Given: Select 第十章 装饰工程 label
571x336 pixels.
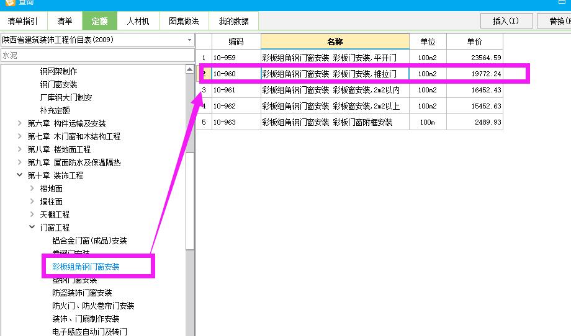Looking at the screenshot, I should coord(55,175).
